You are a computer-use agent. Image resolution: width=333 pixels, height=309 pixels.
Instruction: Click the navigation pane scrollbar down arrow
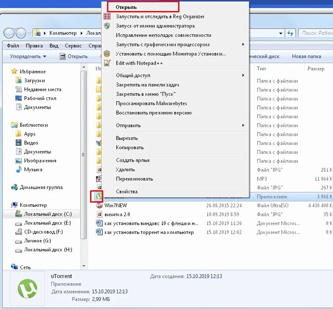tap(84, 266)
